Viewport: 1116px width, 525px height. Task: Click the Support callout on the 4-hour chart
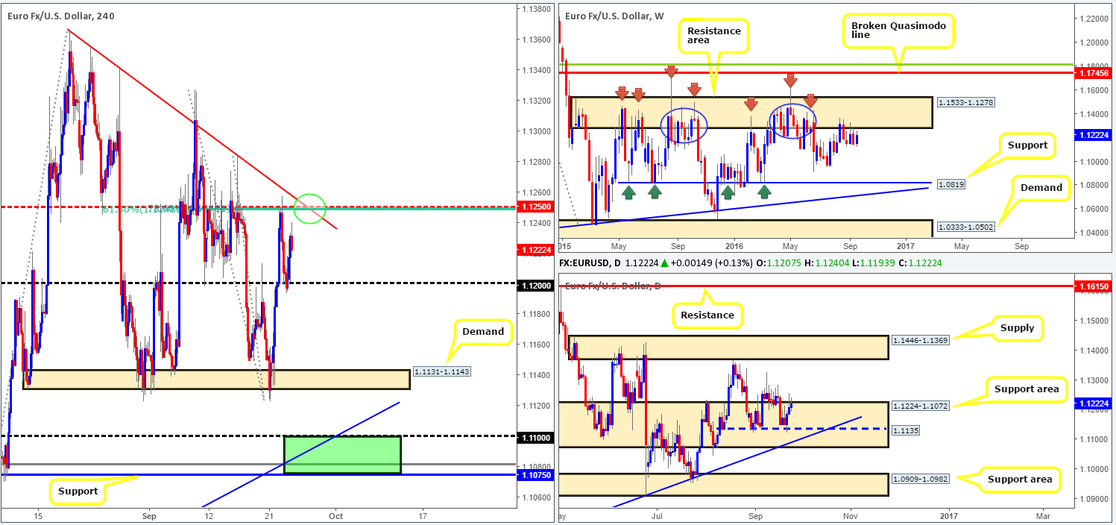tap(76, 491)
